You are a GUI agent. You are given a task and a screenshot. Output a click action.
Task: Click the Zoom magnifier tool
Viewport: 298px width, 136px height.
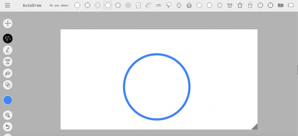coord(8,115)
